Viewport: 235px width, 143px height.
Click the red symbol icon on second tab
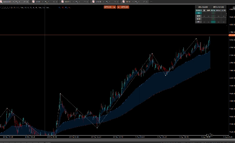pos(33,2)
